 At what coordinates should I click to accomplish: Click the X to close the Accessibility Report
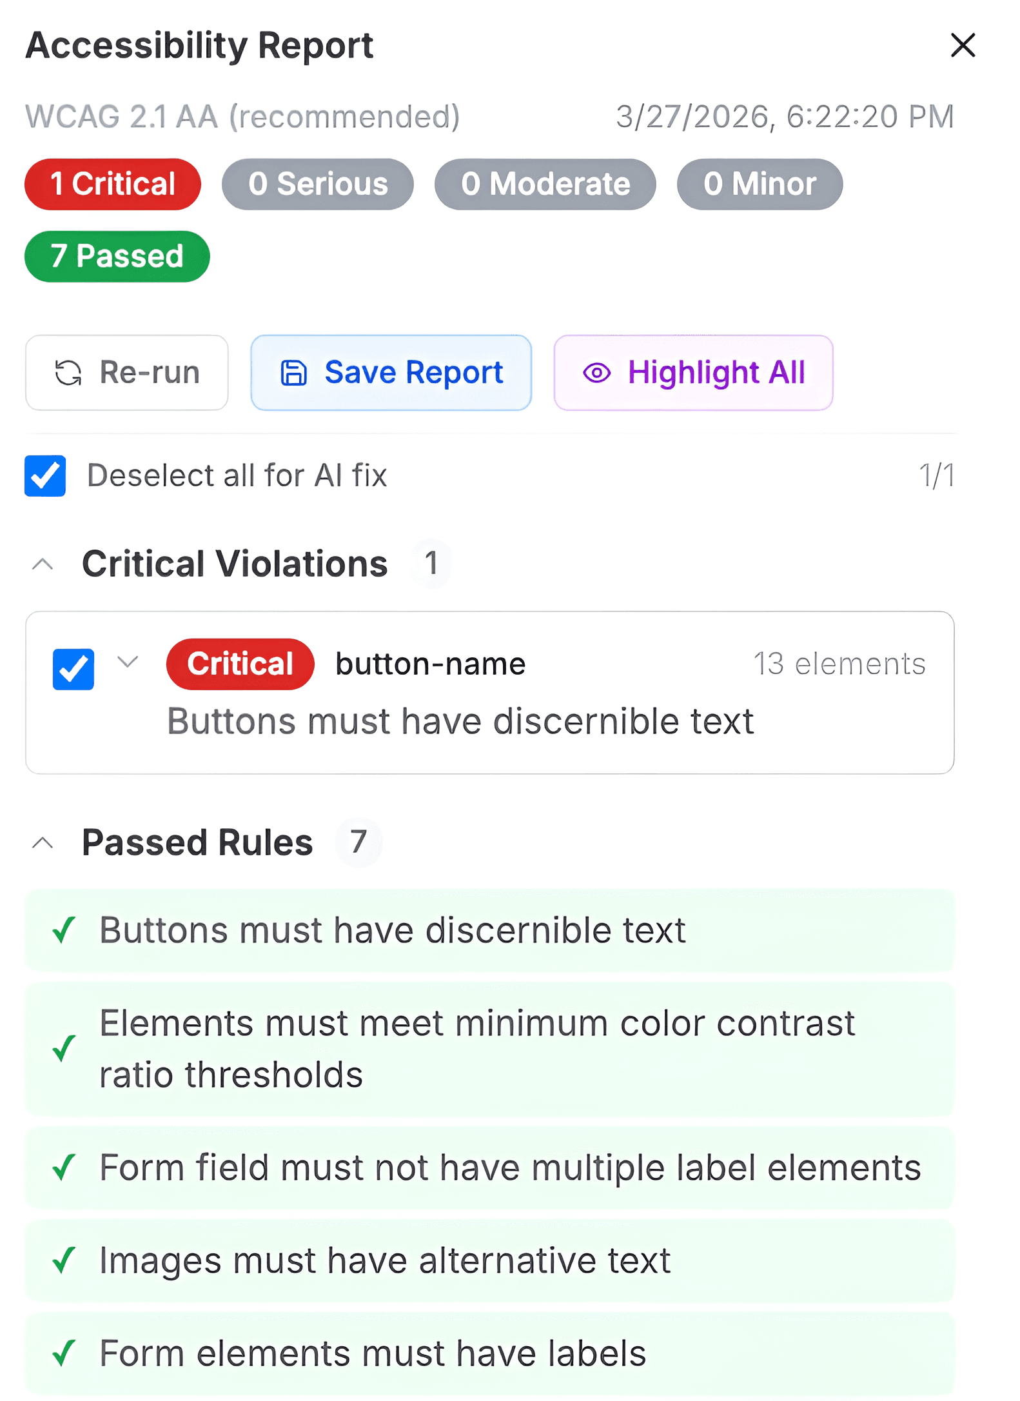[x=962, y=46]
